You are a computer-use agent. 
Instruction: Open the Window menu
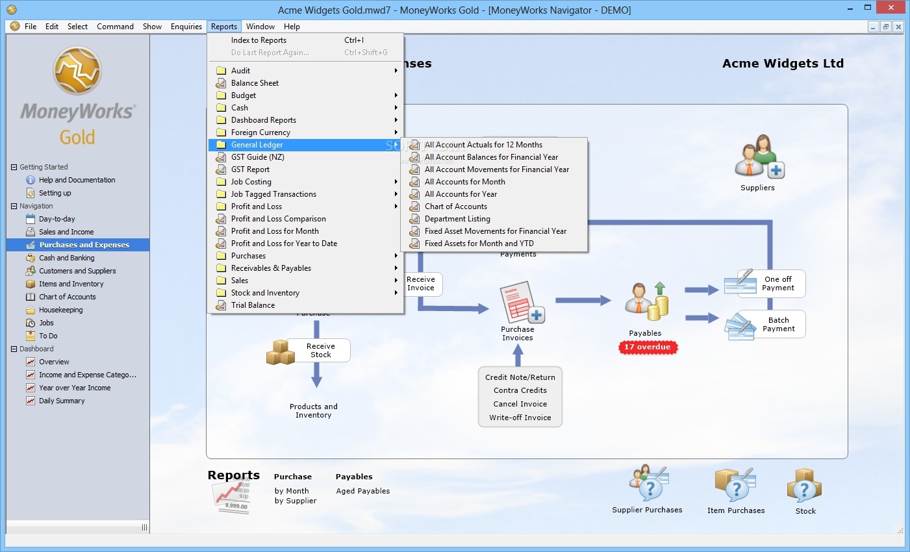(x=260, y=27)
